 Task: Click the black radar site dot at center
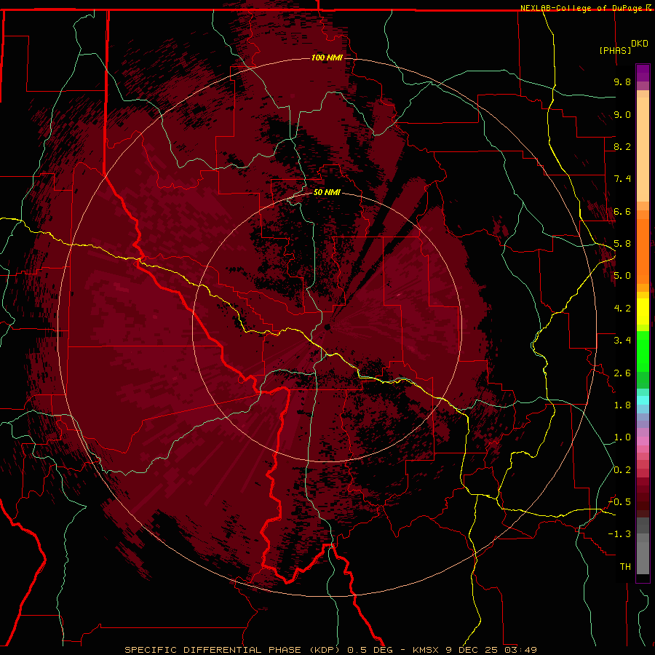[x=327, y=327]
